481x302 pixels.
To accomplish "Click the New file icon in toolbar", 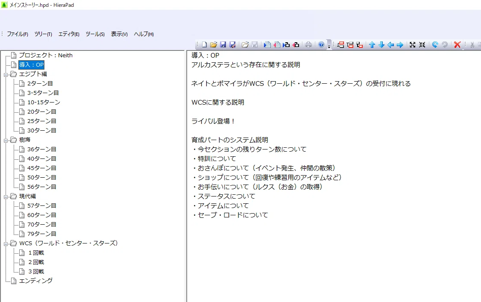I will 204,45.
